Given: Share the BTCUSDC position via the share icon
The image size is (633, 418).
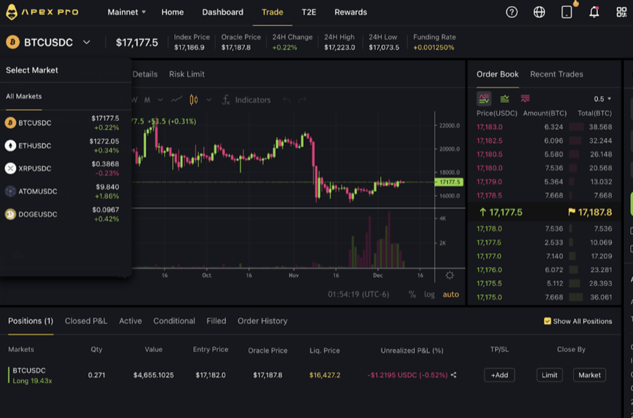Looking at the screenshot, I should click(454, 375).
